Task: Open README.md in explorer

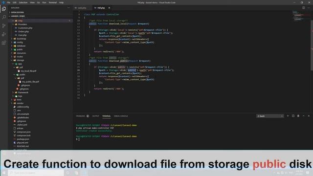Action: point(23,146)
